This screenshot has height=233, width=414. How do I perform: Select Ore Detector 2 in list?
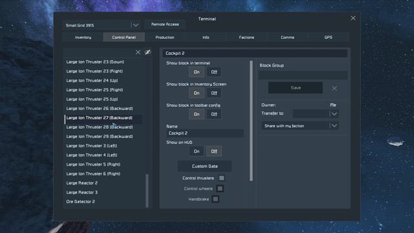[80, 201]
